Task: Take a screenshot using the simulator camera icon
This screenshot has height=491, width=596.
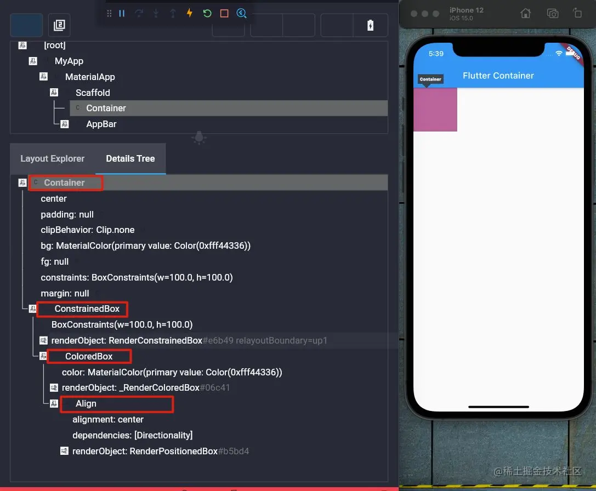Action: (x=553, y=13)
